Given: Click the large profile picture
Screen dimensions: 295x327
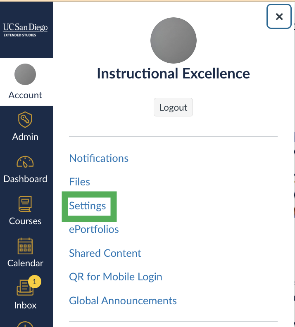Looking at the screenshot, I should click(x=173, y=41).
